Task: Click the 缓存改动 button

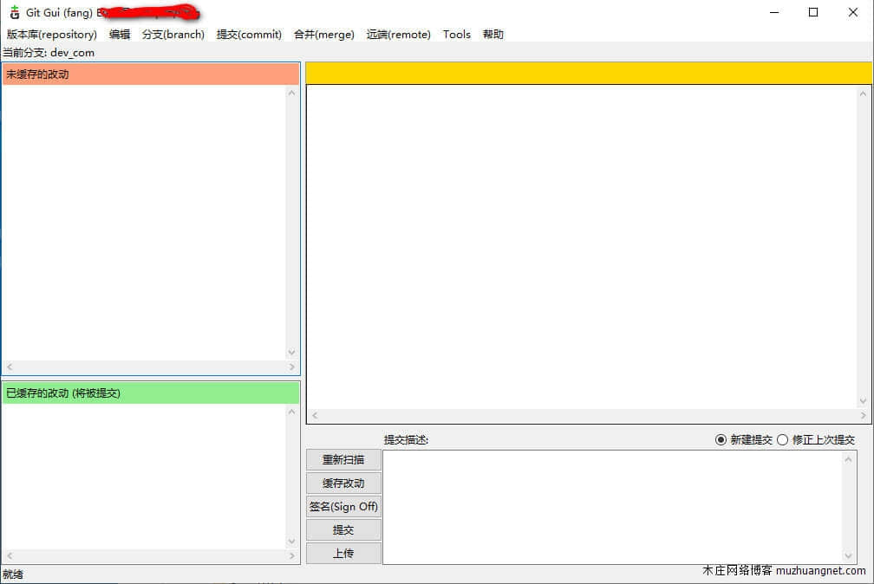Action: 343,483
